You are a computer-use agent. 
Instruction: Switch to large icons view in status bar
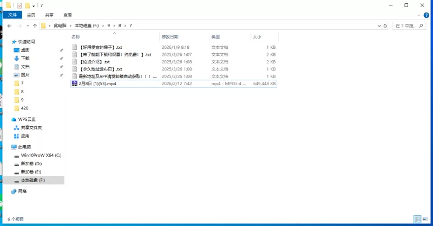425,219
